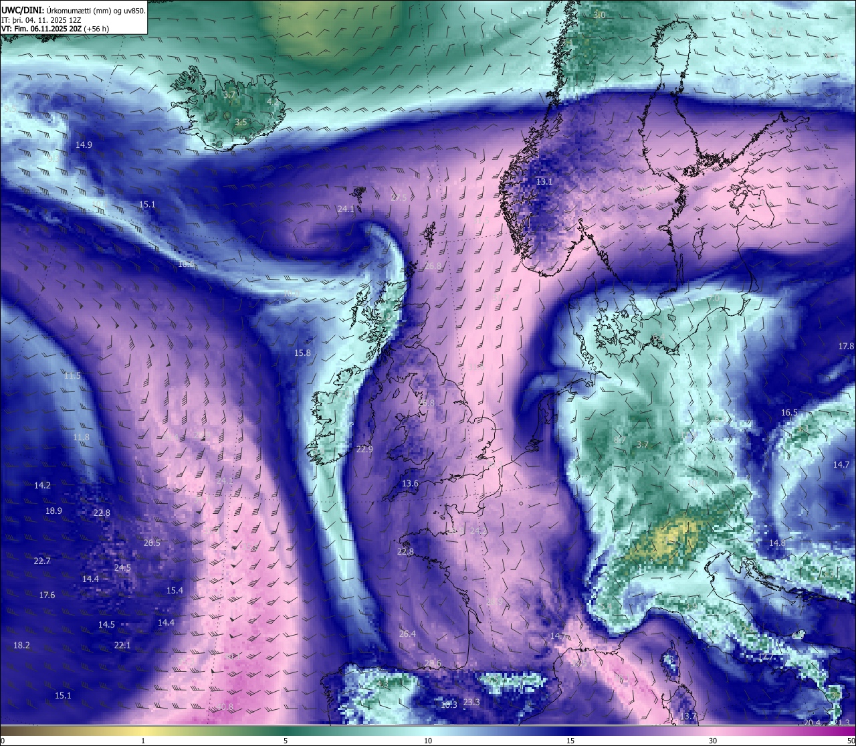Image resolution: width=856 pixels, height=746 pixels.
Task: Click the 11.5 value label in the Atlantic
Action: click(x=72, y=376)
